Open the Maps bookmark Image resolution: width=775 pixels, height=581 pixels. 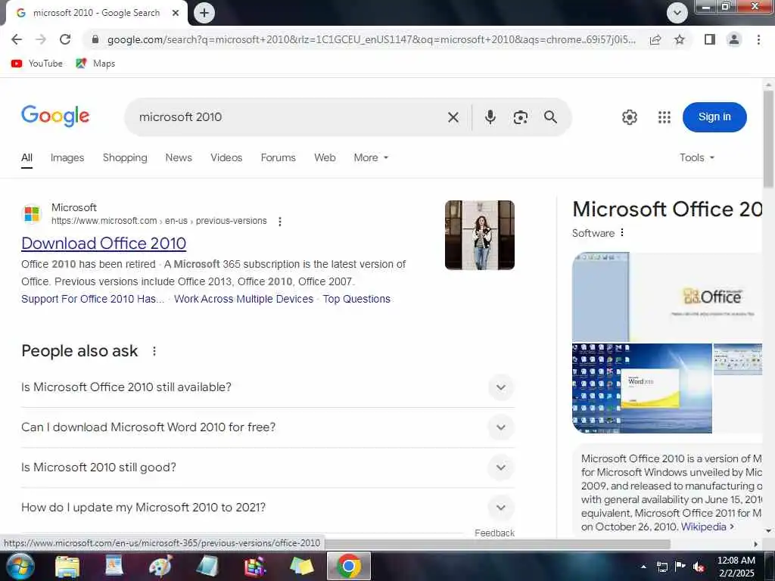pyautogui.click(x=95, y=64)
